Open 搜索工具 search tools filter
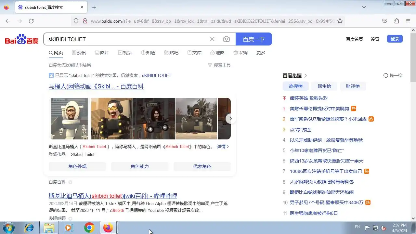 [219, 65]
